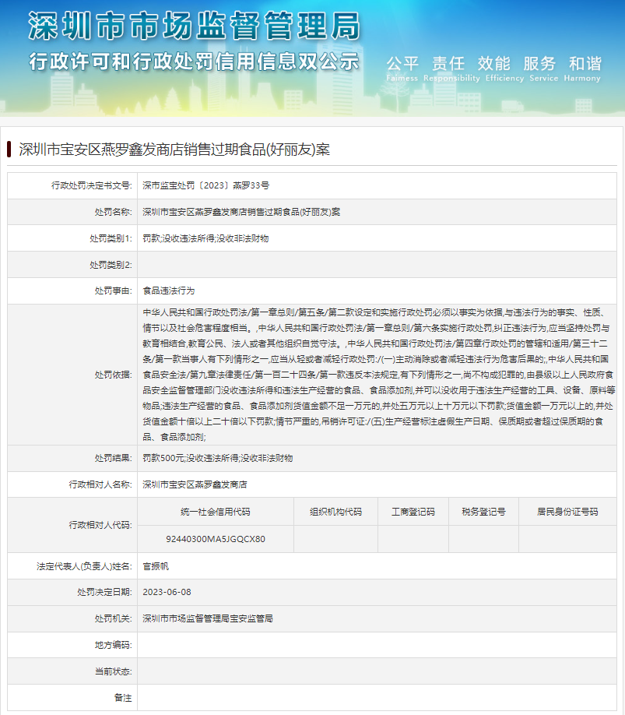Click the 法定代表人(负责人)姓名 label

pyautogui.click(x=84, y=566)
